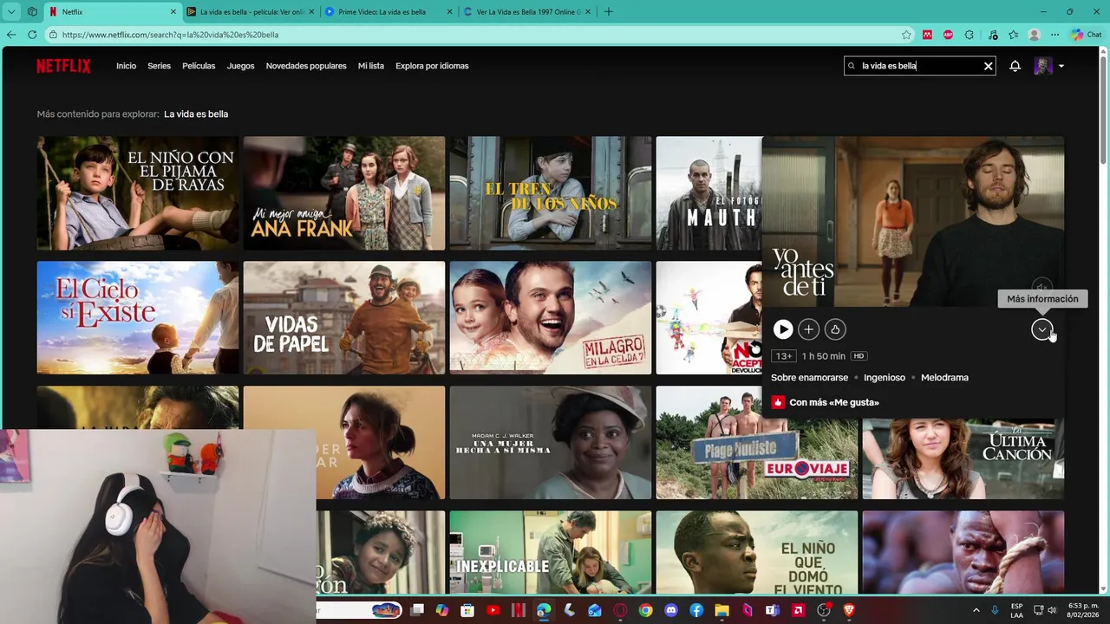Open El niño que domó el viento
The image size is (1110, 624).
(x=757, y=552)
